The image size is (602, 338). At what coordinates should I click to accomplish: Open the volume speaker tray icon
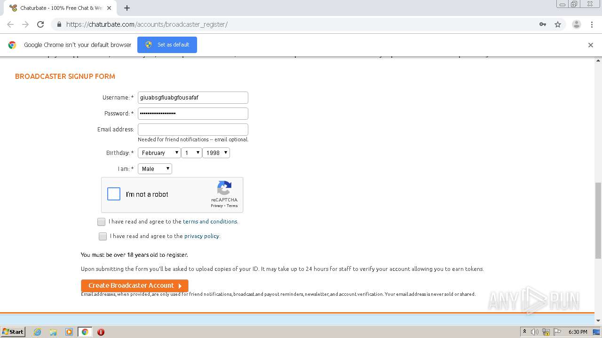click(535, 332)
